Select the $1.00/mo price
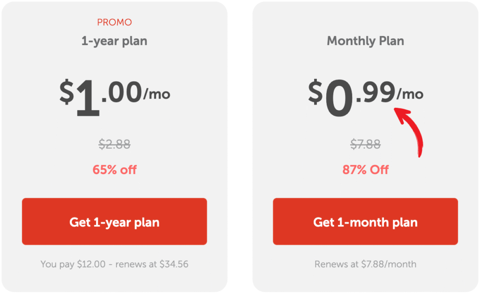The image size is (480, 294). pyautogui.click(x=115, y=92)
